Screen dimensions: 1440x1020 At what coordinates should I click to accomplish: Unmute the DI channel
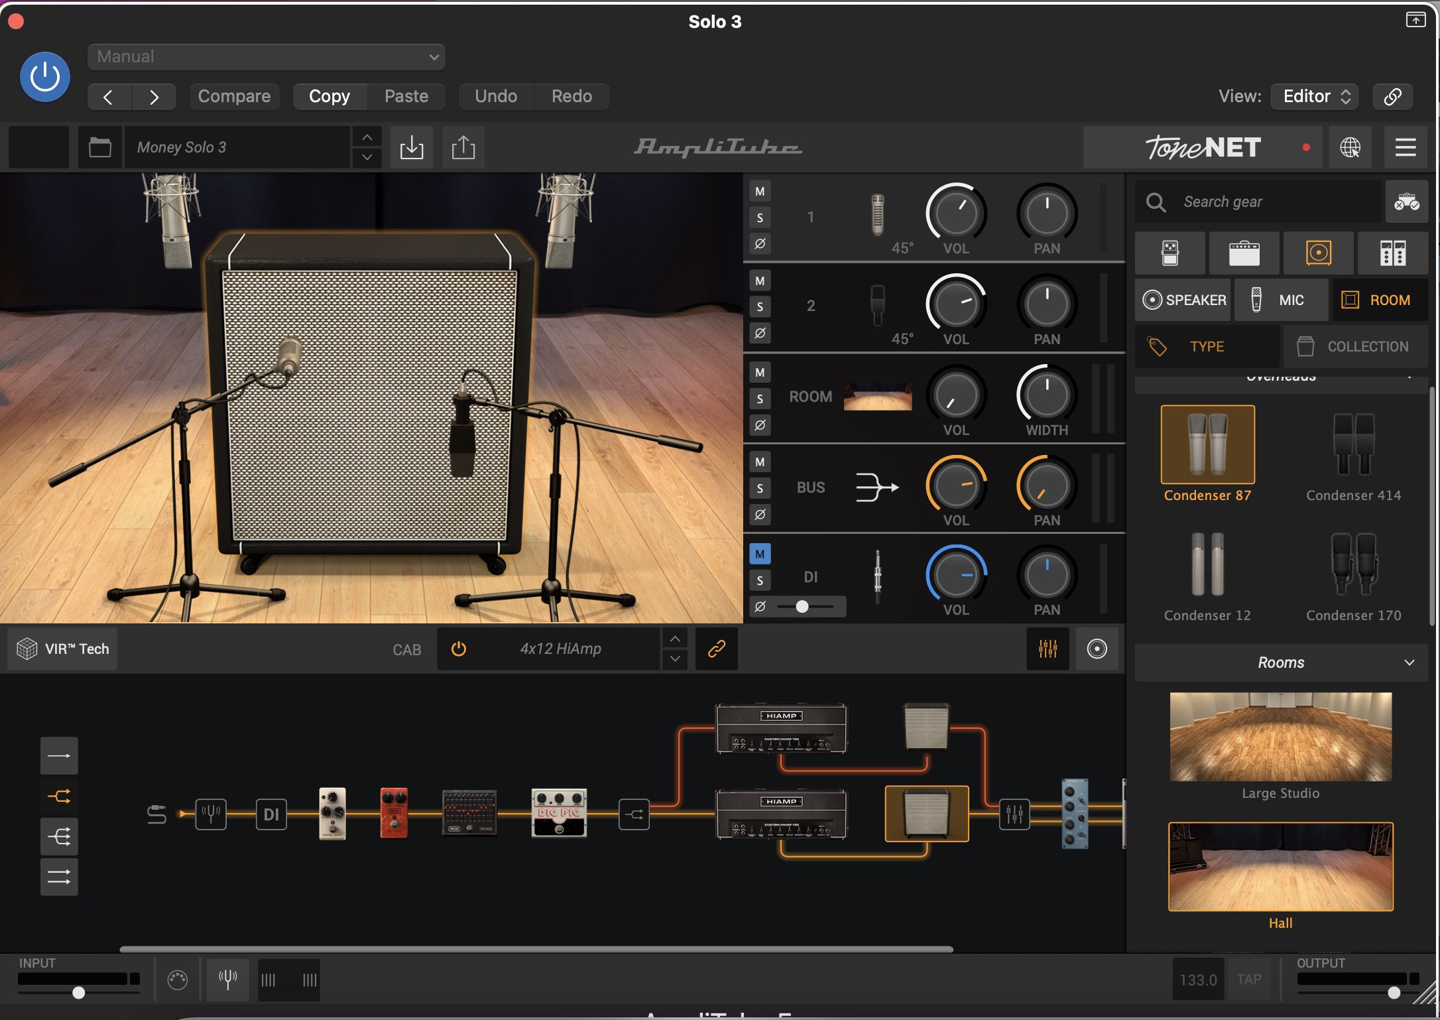(760, 554)
